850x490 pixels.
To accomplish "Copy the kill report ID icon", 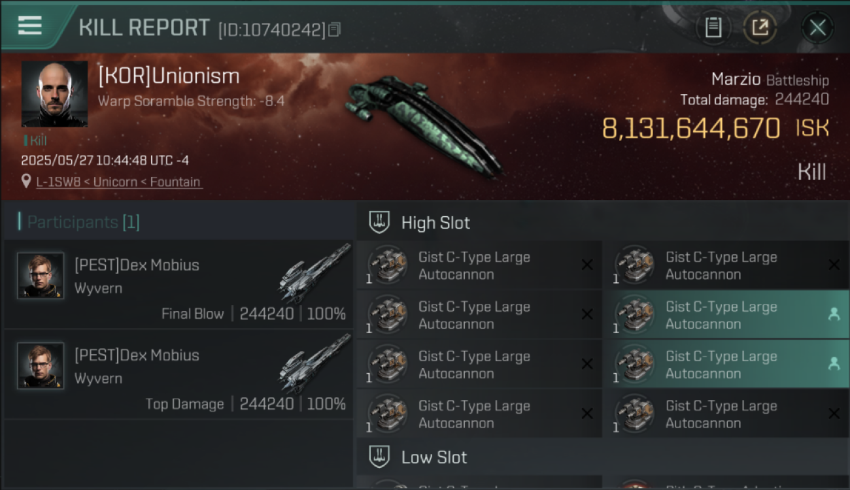I will (x=334, y=29).
